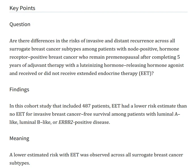Click the Key Points heading

tap(22, 8)
